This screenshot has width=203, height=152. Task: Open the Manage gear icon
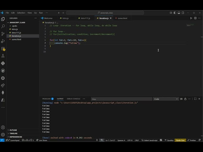(x=3, y=135)
